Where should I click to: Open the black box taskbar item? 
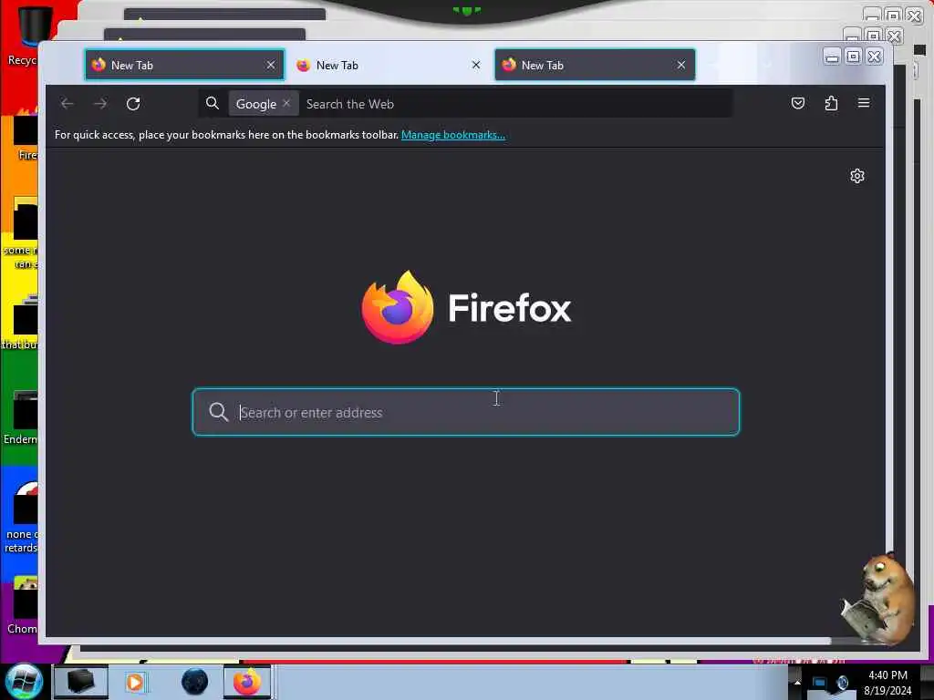click(x=81, y=682)
